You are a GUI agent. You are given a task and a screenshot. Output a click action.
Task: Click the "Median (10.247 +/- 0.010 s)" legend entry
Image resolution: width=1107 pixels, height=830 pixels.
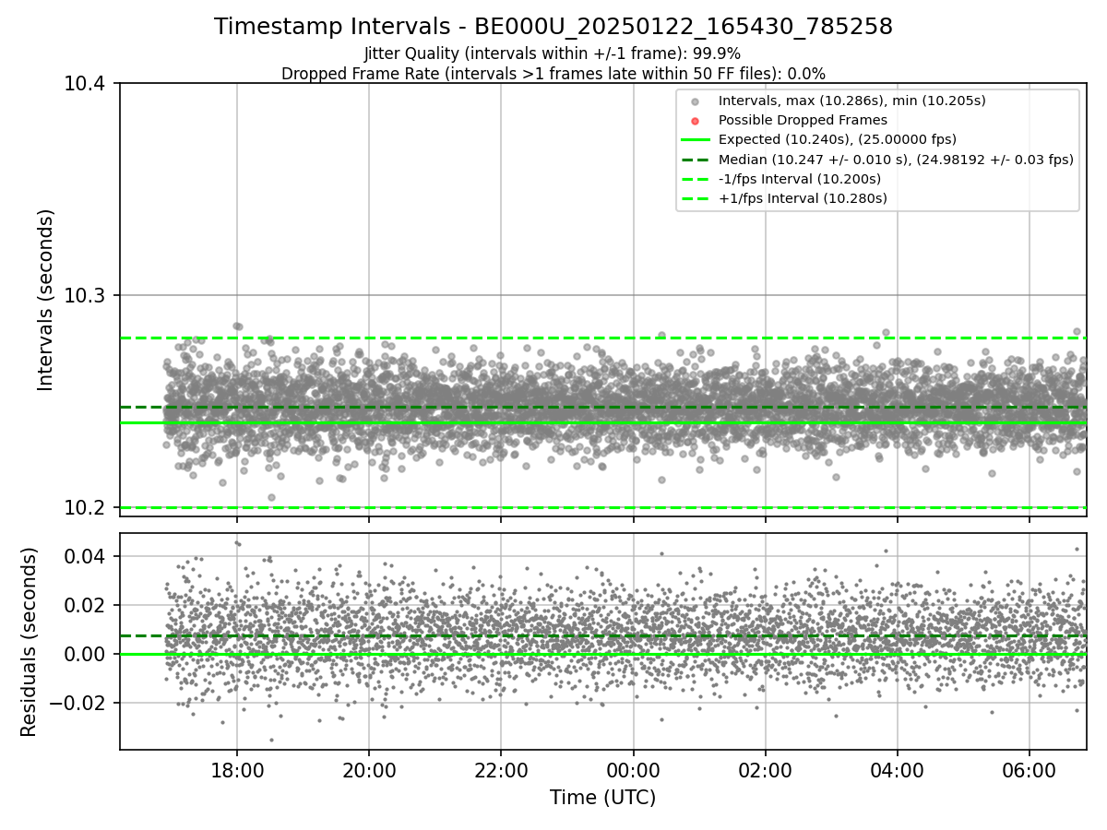coord(896,160)
